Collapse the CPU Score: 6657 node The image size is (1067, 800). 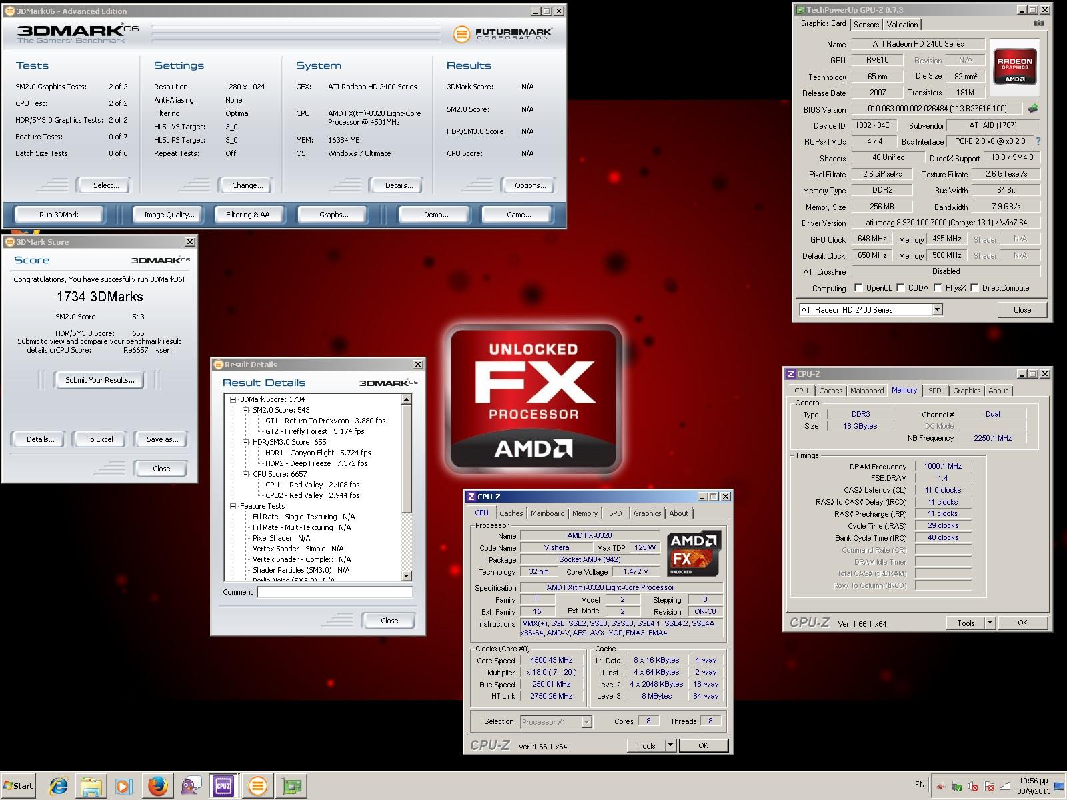coord(246,474)
